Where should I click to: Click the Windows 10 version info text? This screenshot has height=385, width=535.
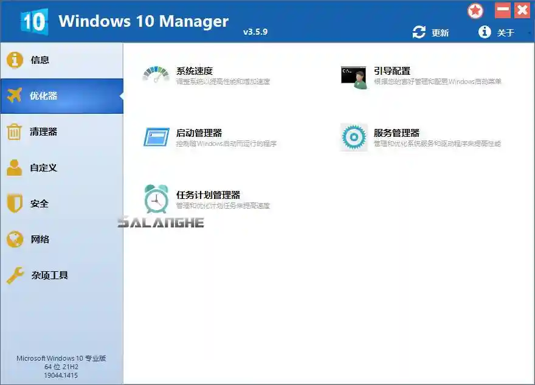pos(62,366)
